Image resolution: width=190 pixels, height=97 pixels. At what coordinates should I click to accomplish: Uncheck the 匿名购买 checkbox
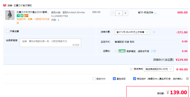coord(114,79)
